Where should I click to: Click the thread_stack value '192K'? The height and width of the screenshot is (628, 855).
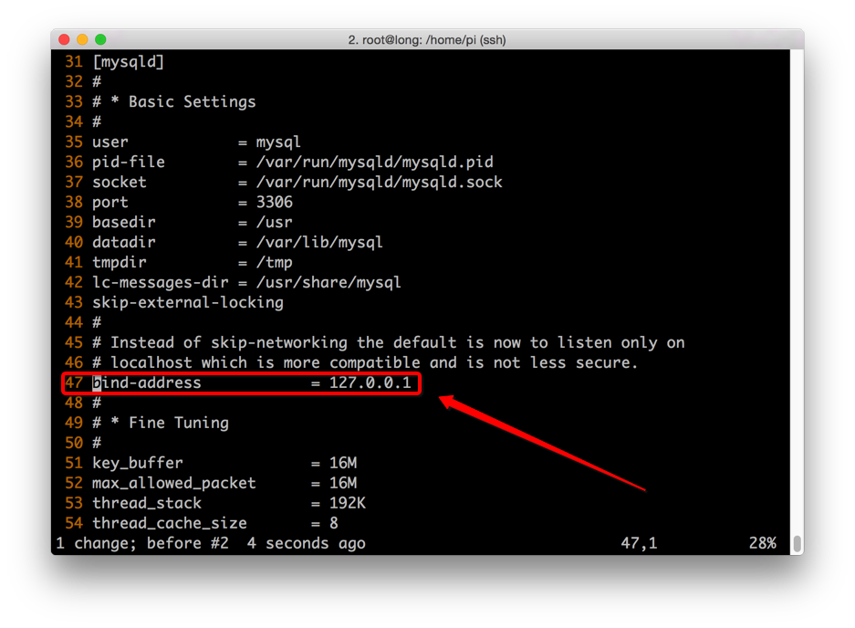tap(348, 503)
